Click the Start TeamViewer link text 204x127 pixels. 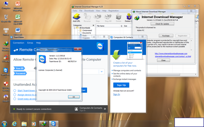pos(26,90)
